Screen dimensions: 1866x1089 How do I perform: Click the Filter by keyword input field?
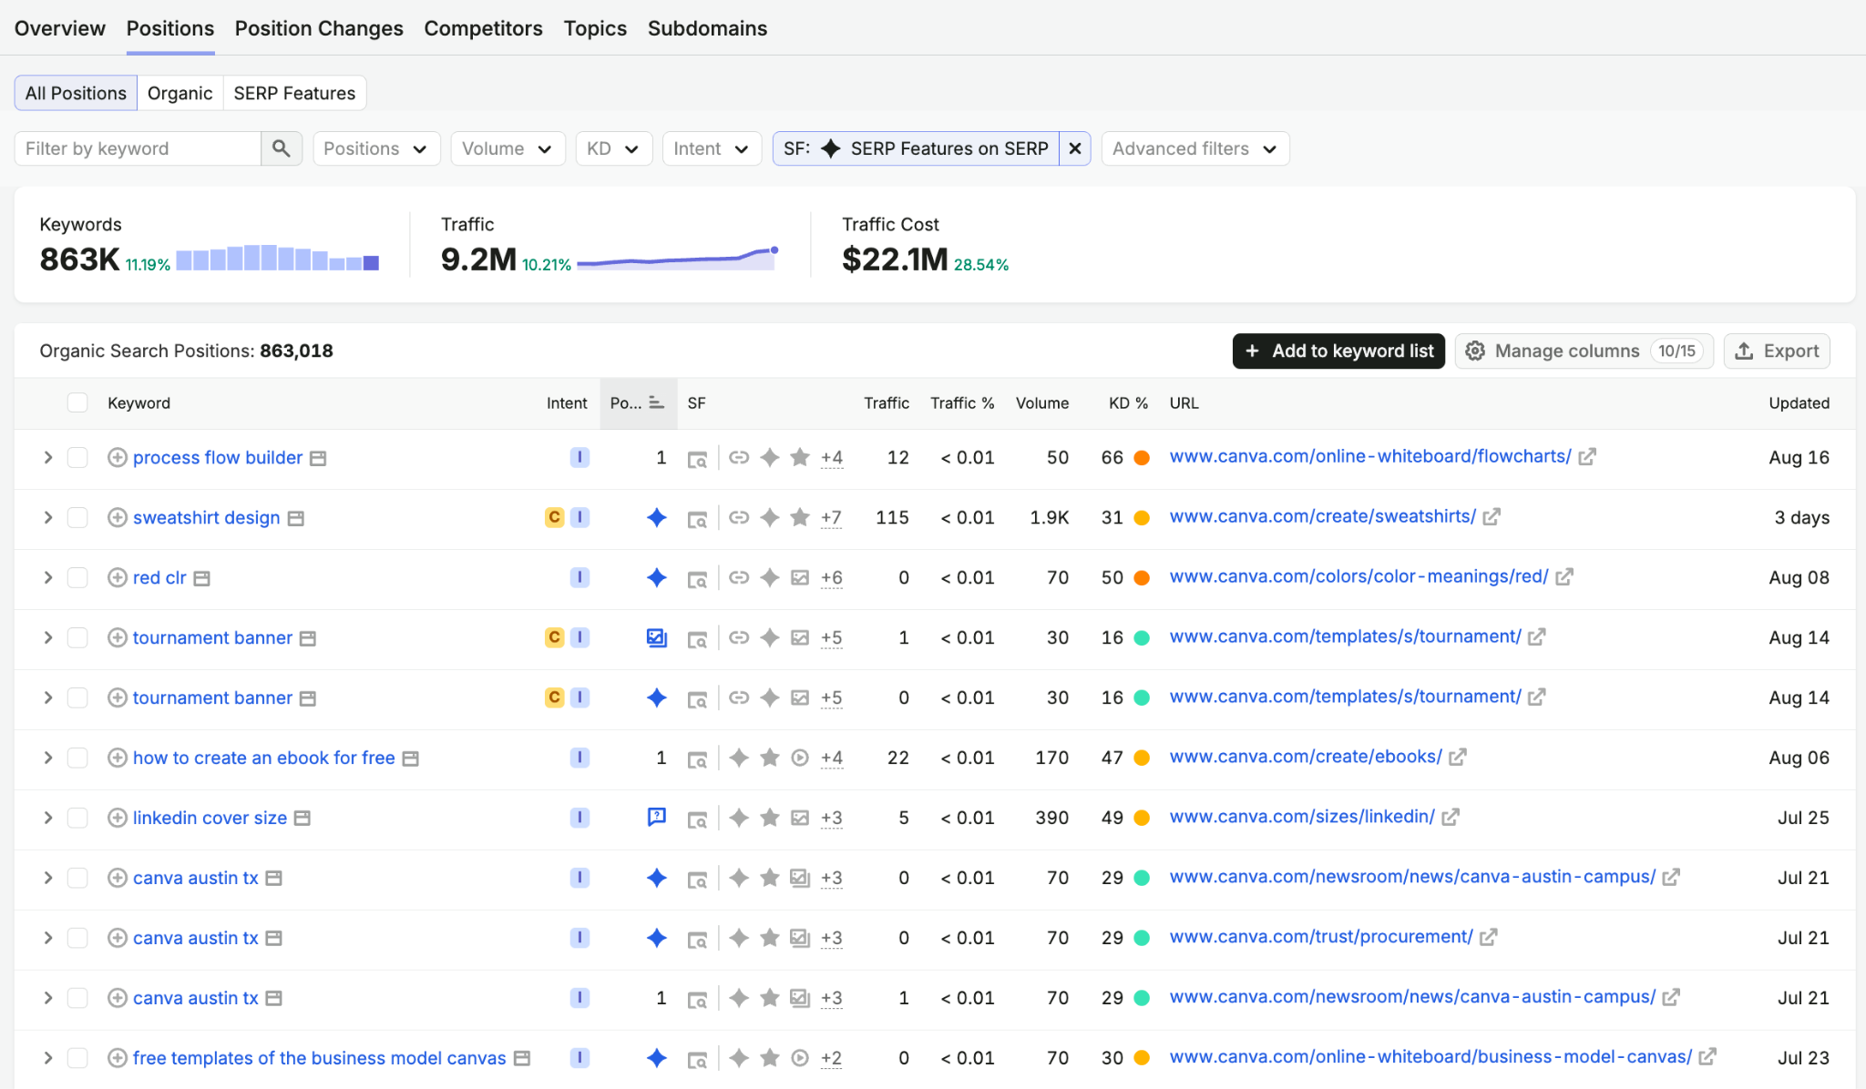click(138, 148)
